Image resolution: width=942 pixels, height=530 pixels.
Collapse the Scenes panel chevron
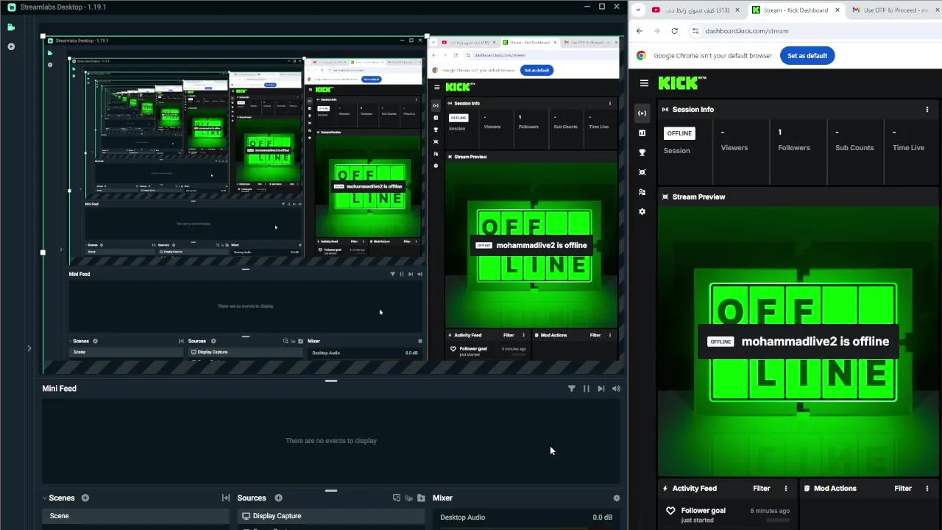click(44, 498)
